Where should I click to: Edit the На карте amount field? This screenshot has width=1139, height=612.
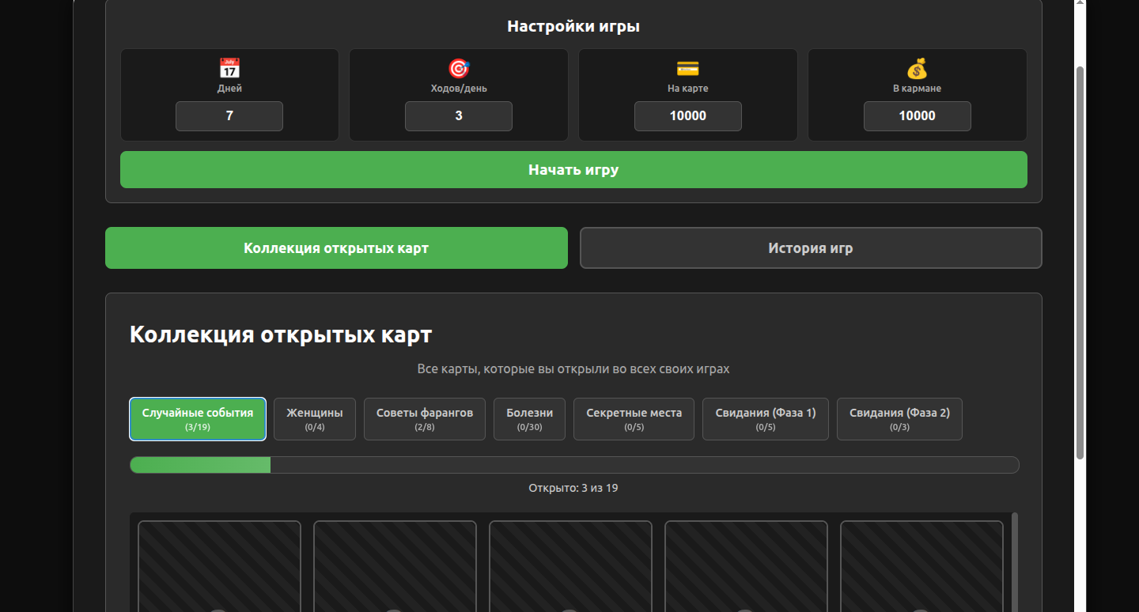(687, 116)
